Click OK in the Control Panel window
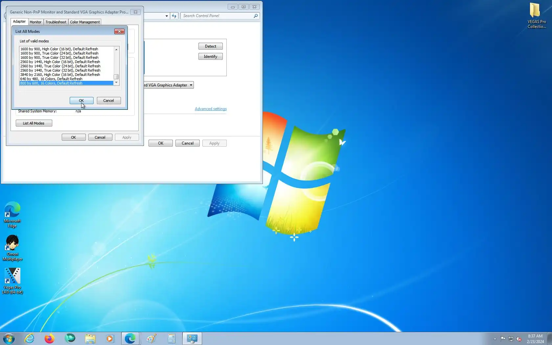Viewport: 552px width, 345px height. 161,143
